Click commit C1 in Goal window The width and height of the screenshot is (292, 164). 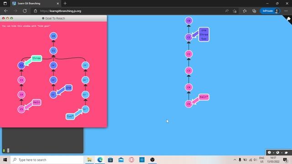[x=53, y=51]
